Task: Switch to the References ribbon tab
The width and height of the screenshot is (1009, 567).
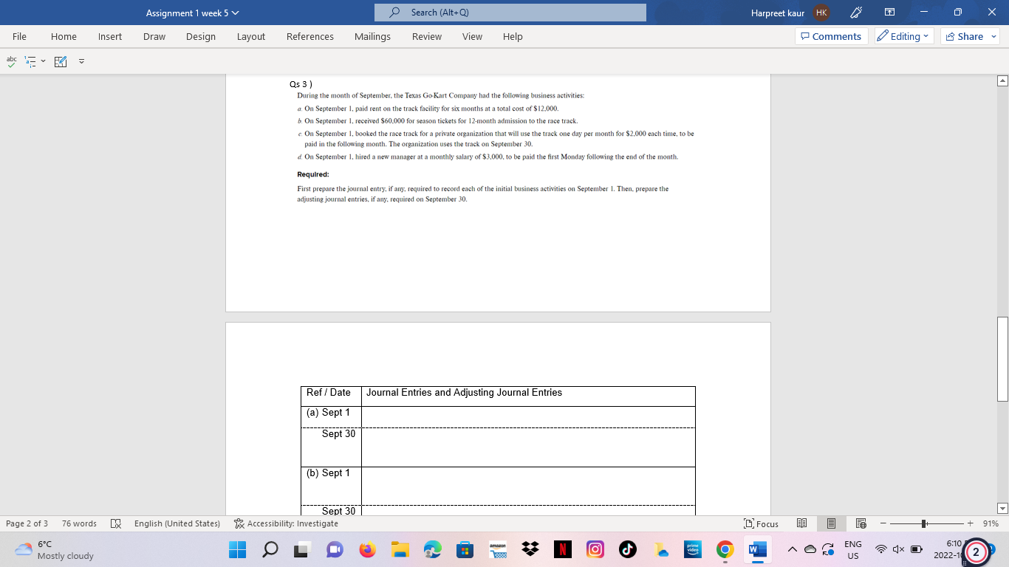Action: click(310, 36)
